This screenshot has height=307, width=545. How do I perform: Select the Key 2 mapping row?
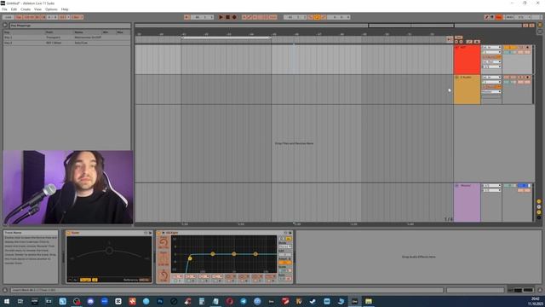(67, 43)
